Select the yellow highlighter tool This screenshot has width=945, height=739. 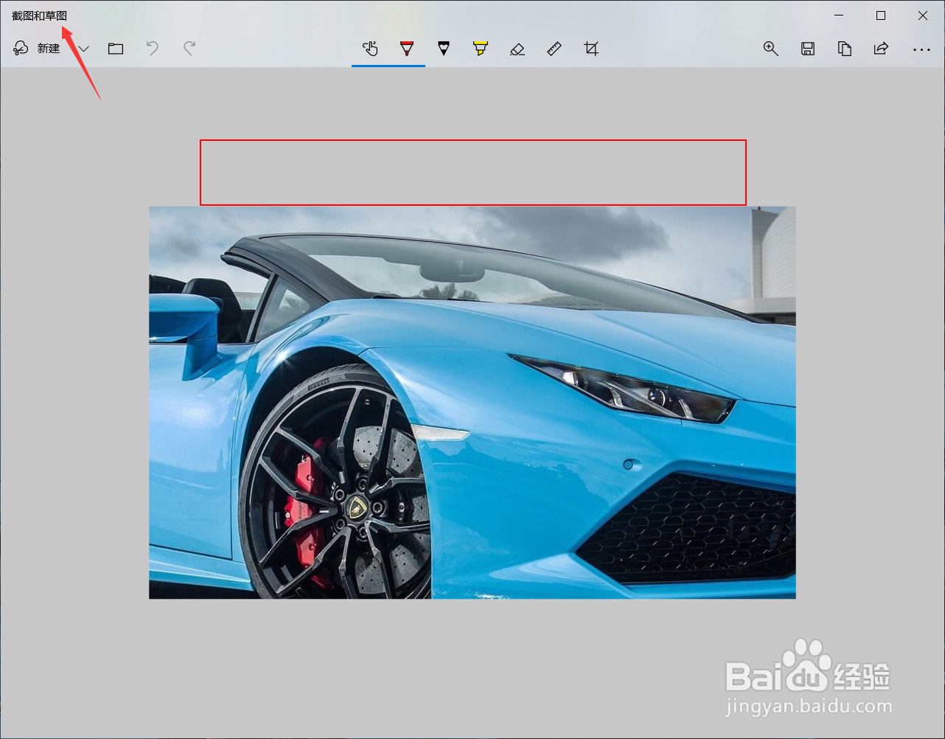point(481,49)
